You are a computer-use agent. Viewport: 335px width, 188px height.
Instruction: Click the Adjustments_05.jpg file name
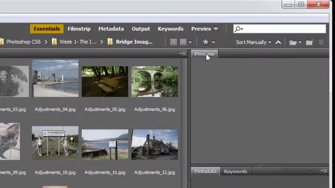[105, 109]
